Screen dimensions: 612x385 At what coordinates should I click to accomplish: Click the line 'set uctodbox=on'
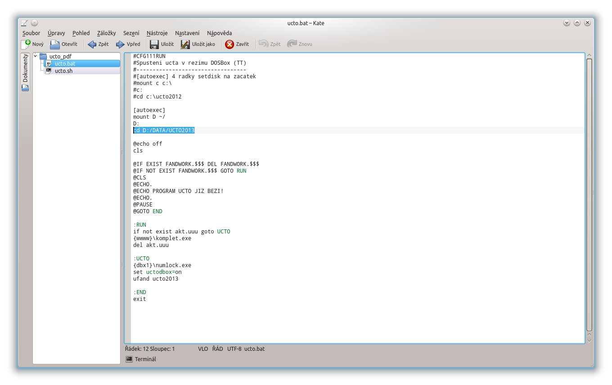click(x=157, y=272)
